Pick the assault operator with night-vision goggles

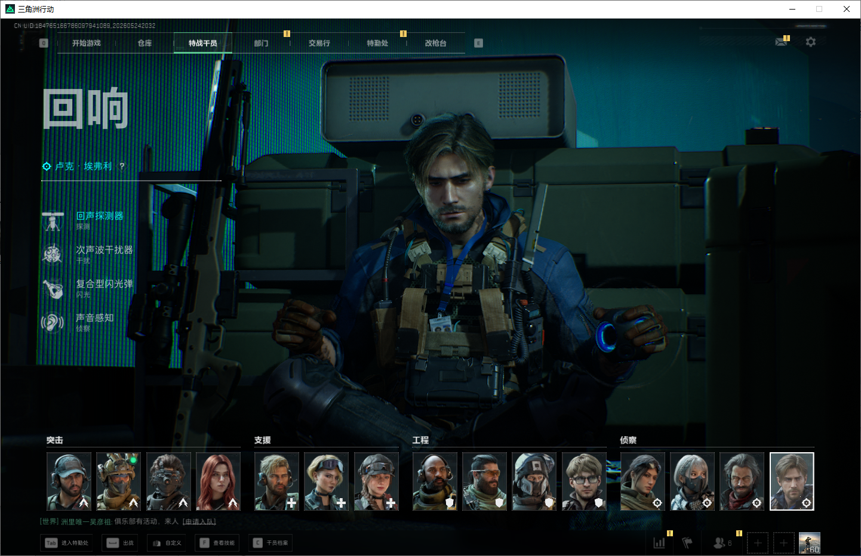pyautogui.click(x=168, y=481)
